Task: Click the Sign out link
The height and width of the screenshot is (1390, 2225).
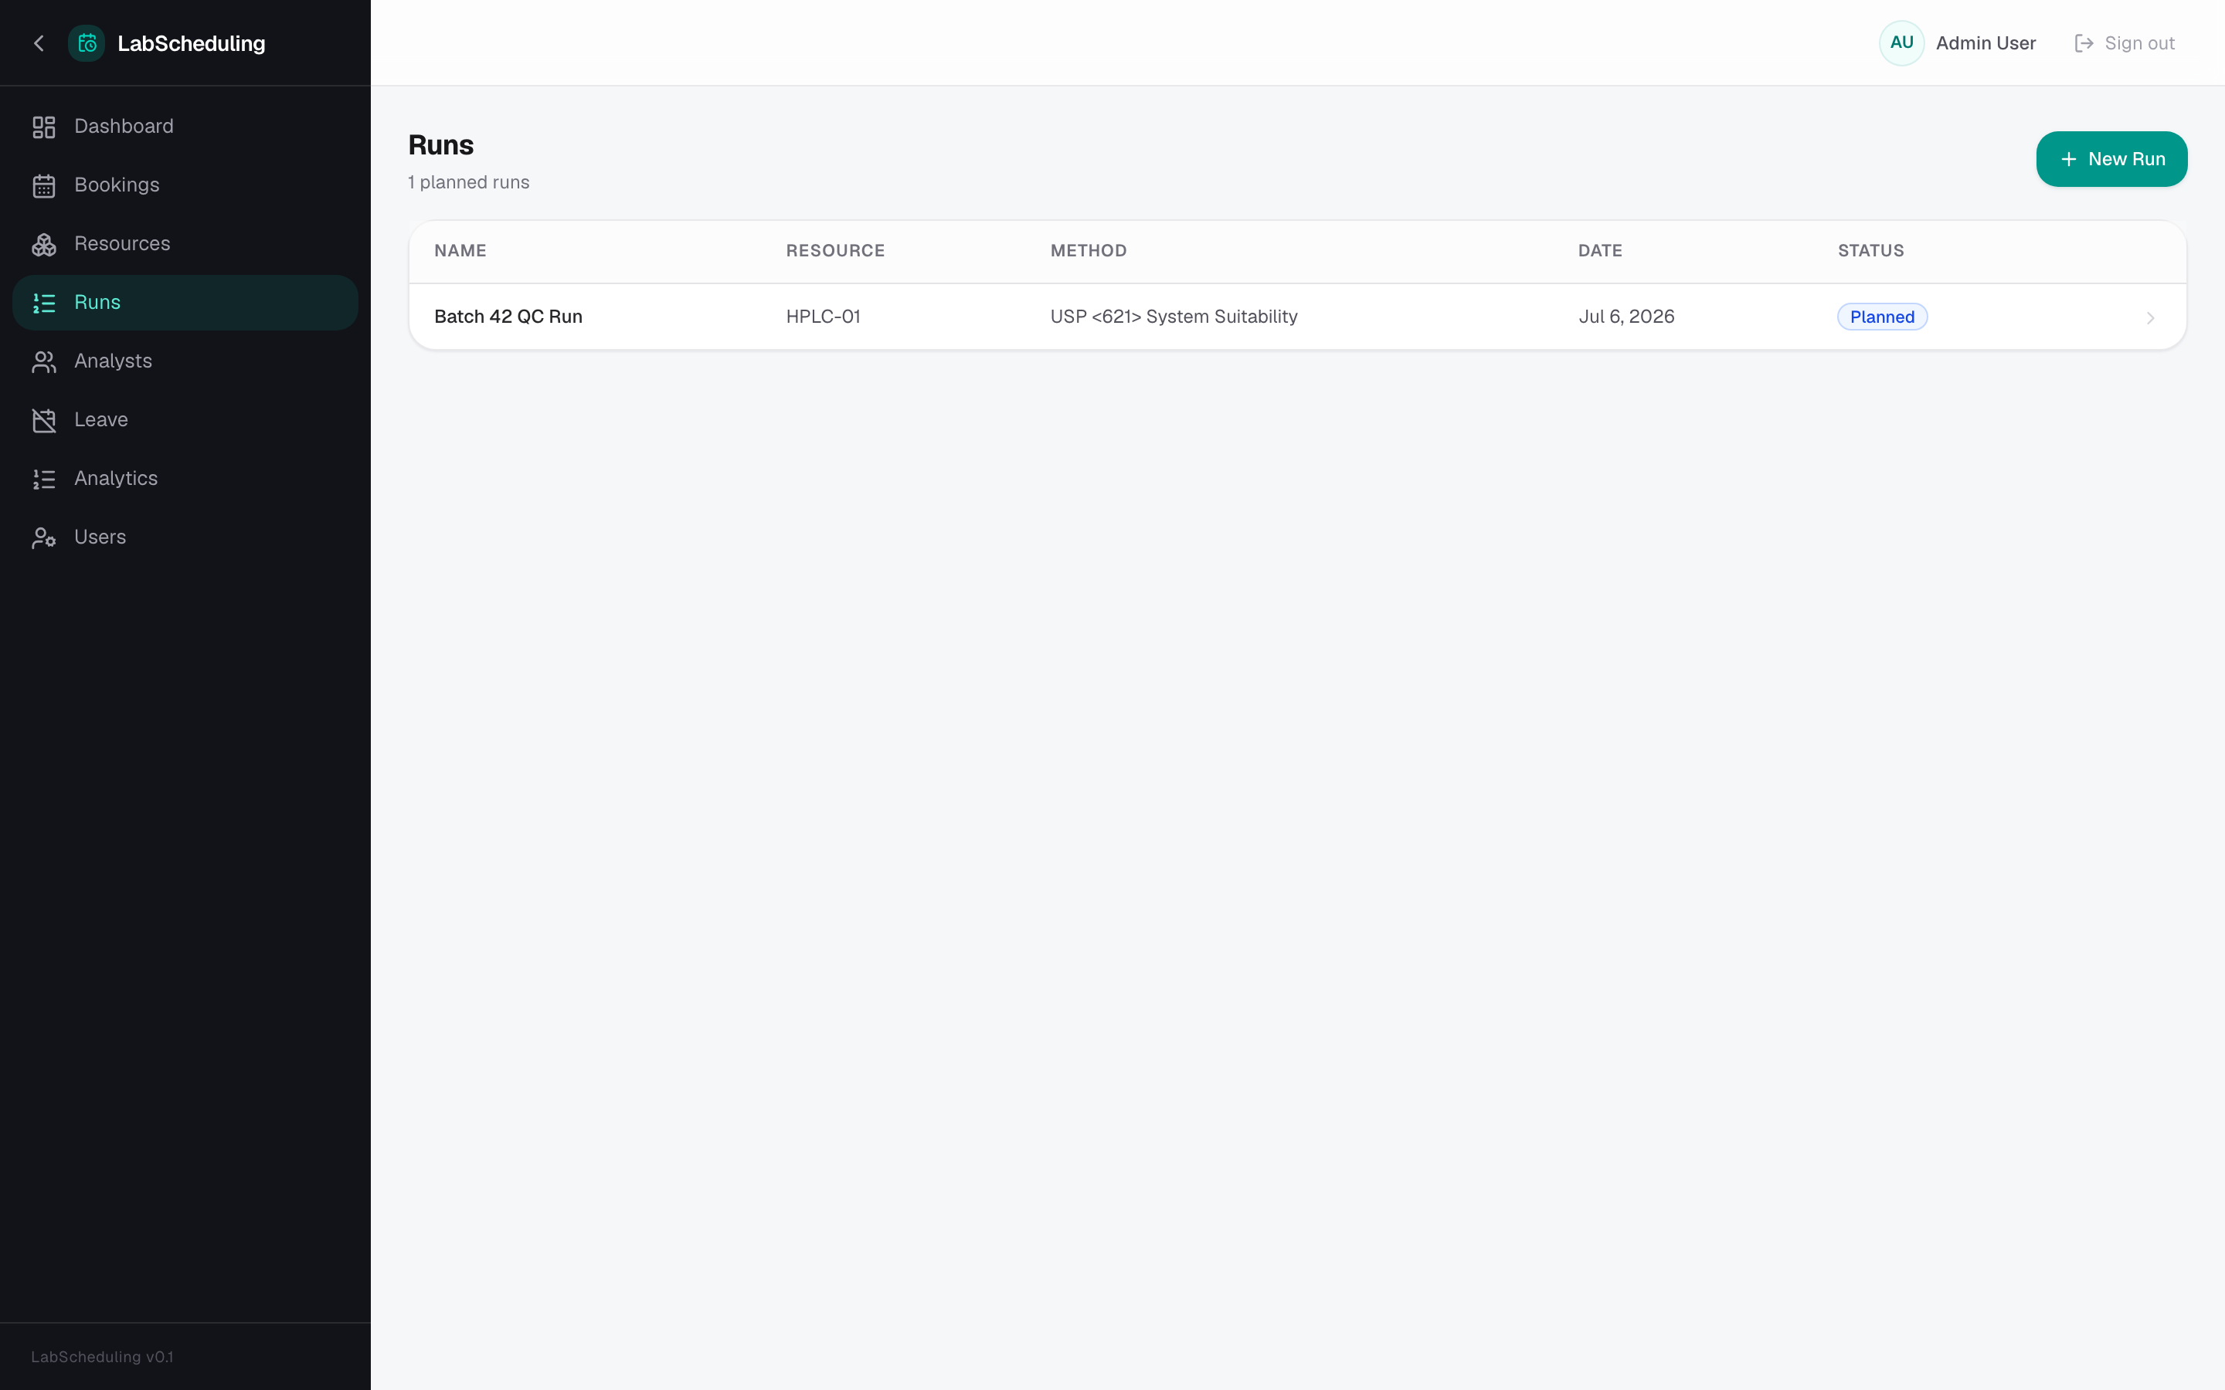Action: [2125, 43]
